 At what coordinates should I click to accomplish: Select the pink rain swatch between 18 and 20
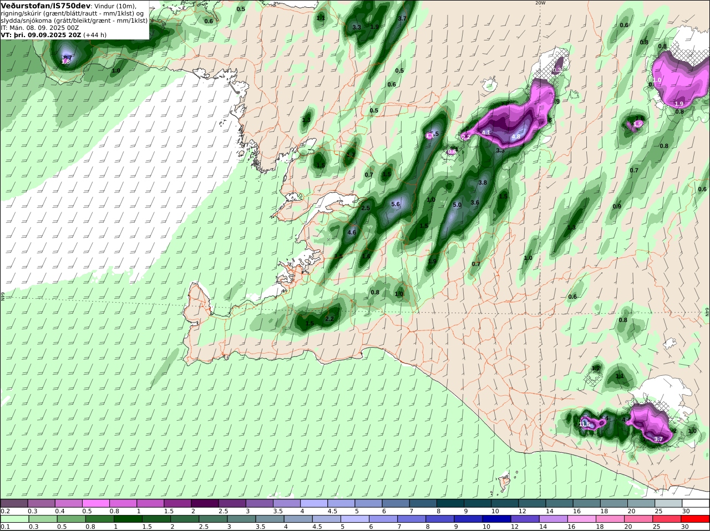coord(610,519)
